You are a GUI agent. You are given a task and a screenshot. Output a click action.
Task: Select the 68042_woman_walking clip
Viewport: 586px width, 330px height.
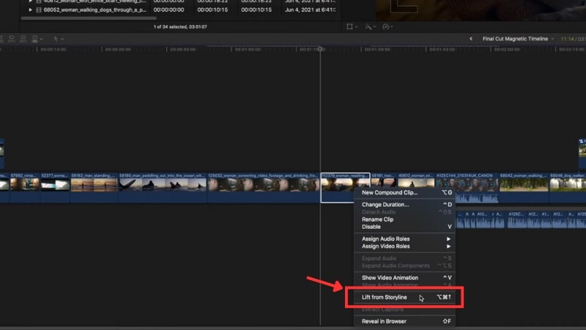(x=524, y=187)
